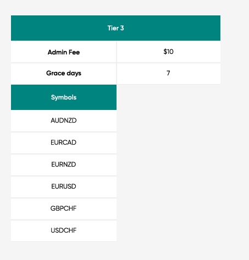Click the Grace days bold text
This screenshot has width=249, height=260.
[64, 73]
